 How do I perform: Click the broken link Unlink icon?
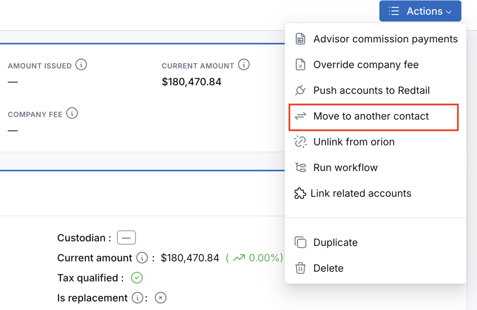pyautogui.click(x=300, y=142)
